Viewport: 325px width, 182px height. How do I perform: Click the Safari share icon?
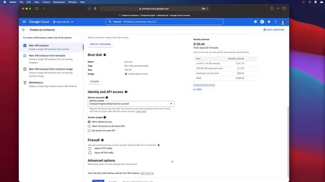(x=272, y=9)
